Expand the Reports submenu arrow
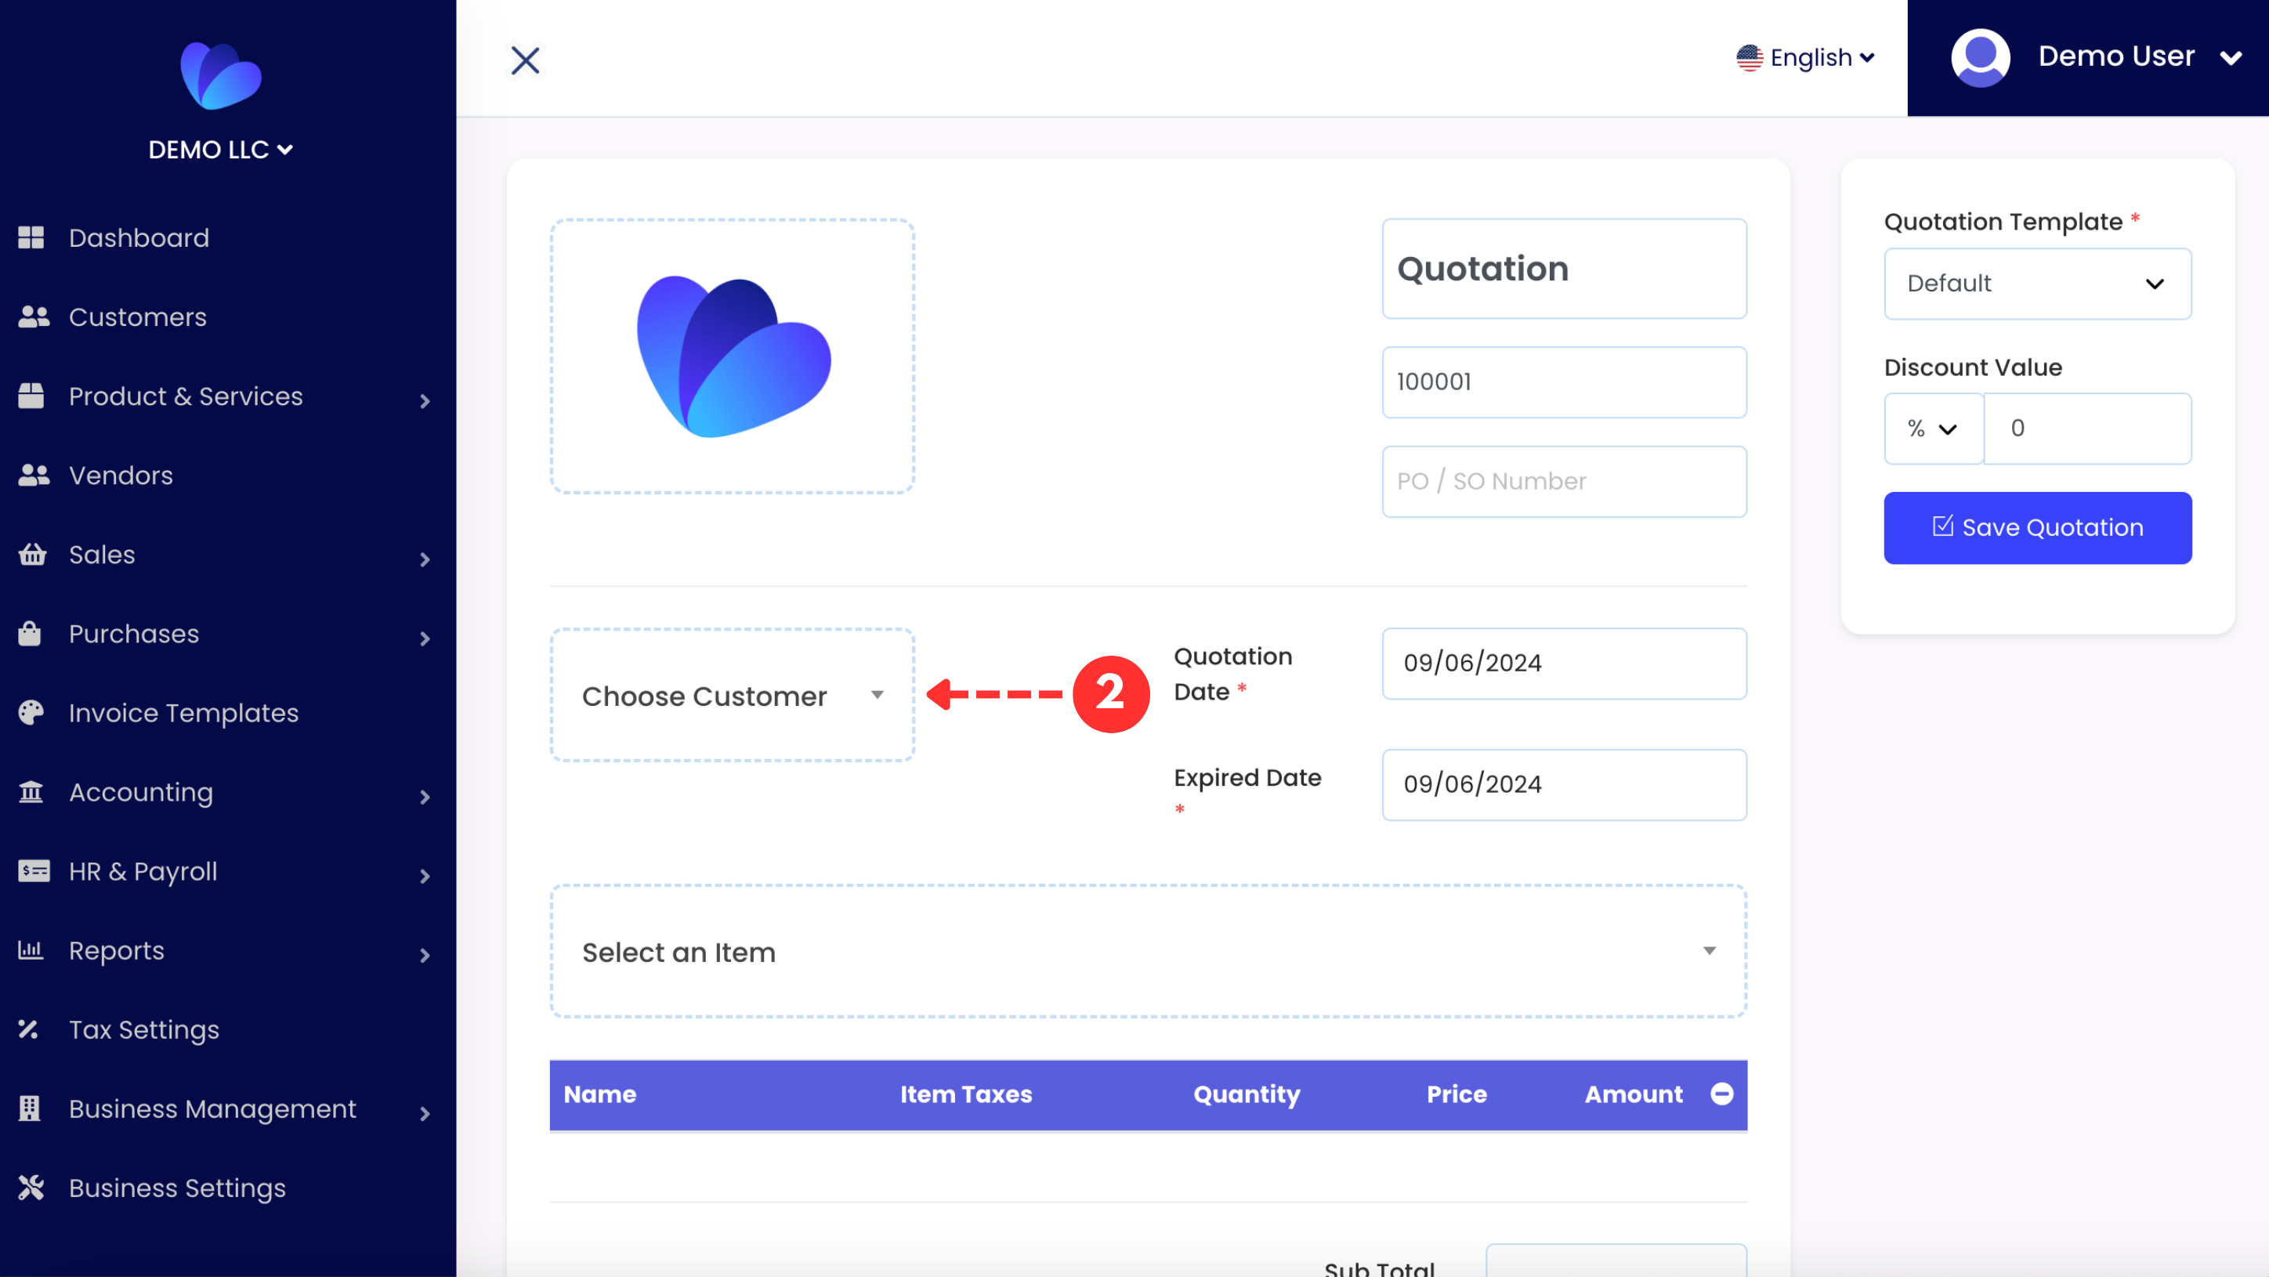Screen dimensions: 2269x1277 click(x=425, y=957)
